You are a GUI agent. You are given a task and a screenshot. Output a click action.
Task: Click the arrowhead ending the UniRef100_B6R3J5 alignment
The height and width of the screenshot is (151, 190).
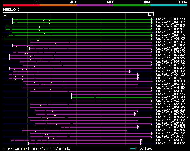[x=137, y=85]
